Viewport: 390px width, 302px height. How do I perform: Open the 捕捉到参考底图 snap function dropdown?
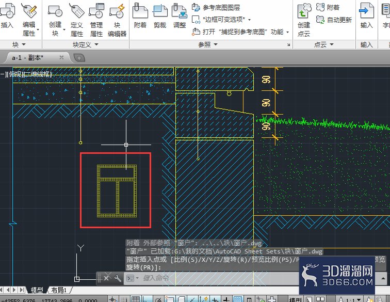288,32
